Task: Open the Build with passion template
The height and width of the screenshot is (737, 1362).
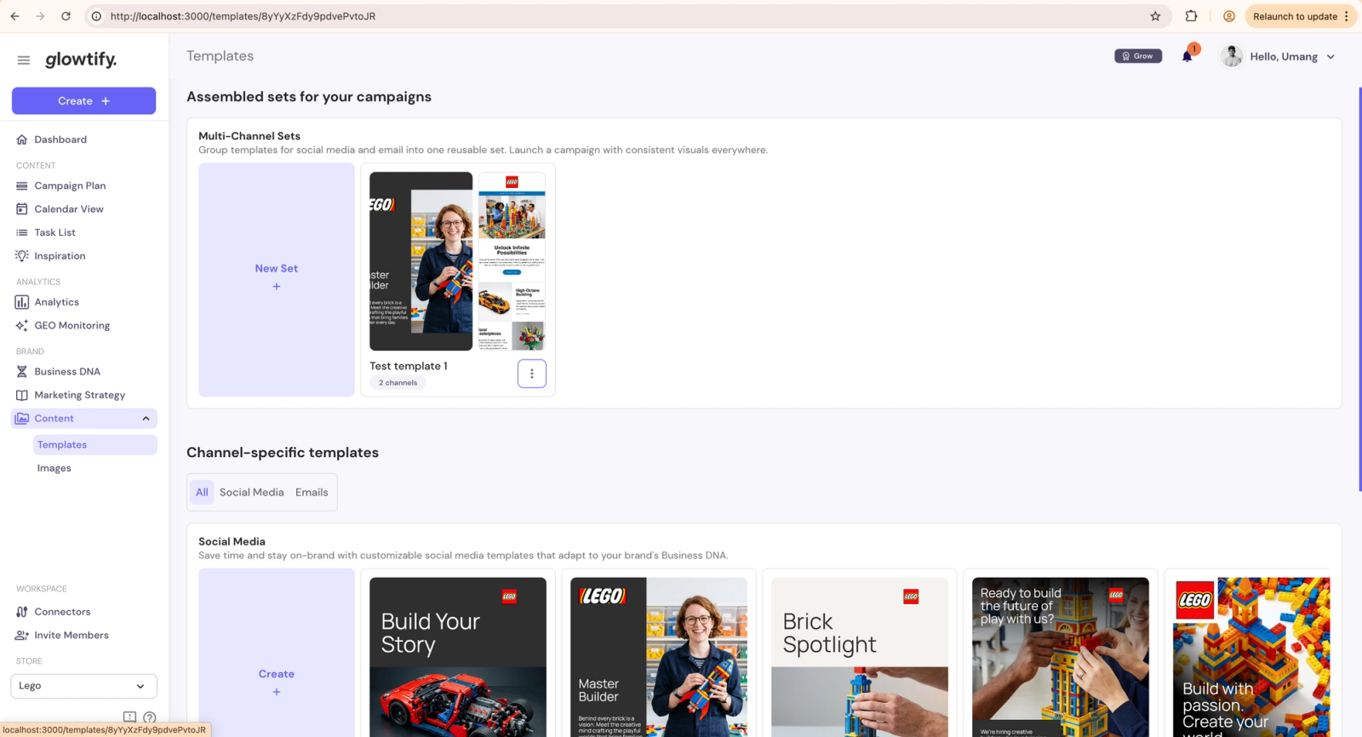Action: (x=1251, y=657)
